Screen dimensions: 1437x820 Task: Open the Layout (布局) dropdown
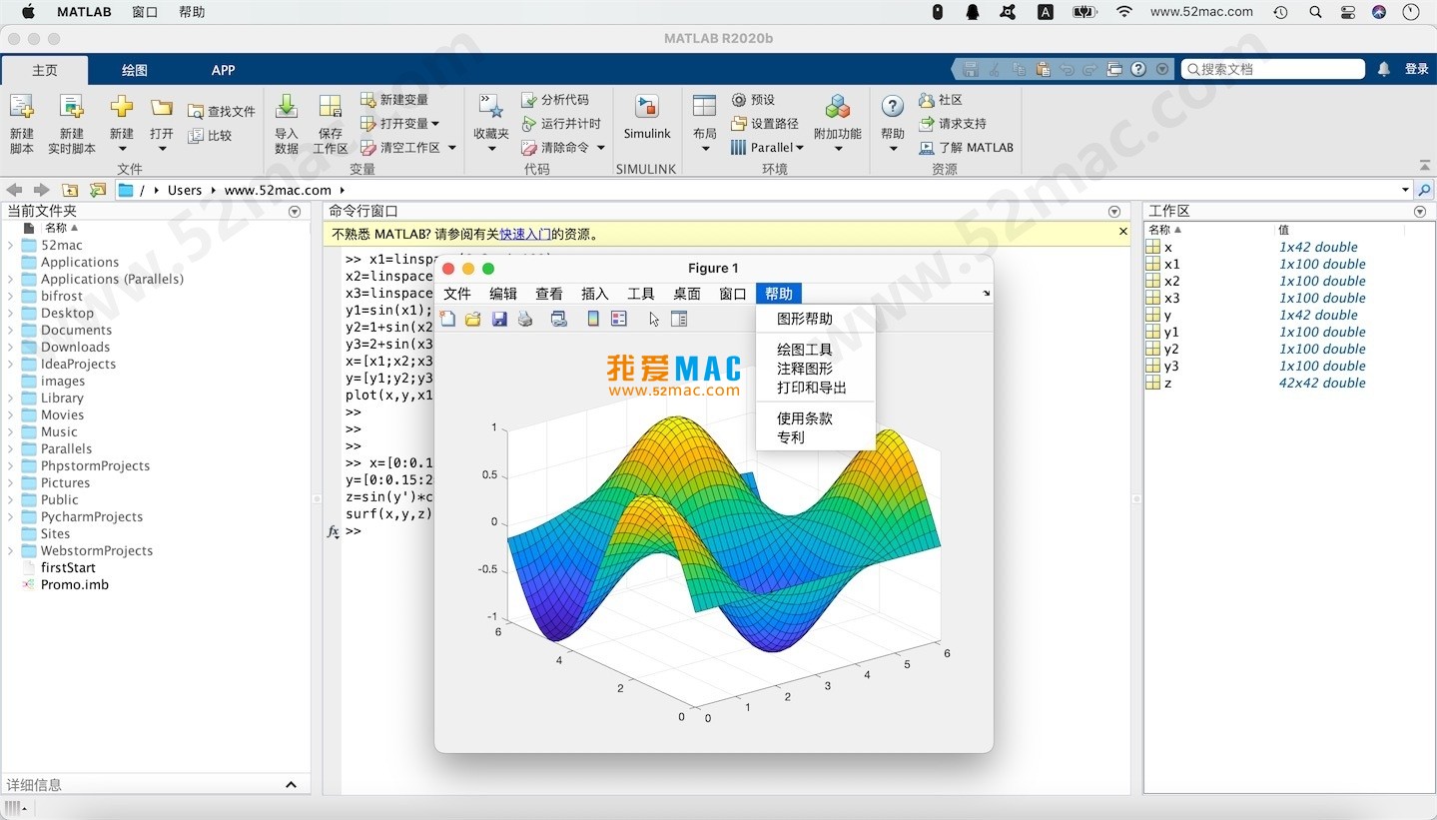click(x=705, y=150)
